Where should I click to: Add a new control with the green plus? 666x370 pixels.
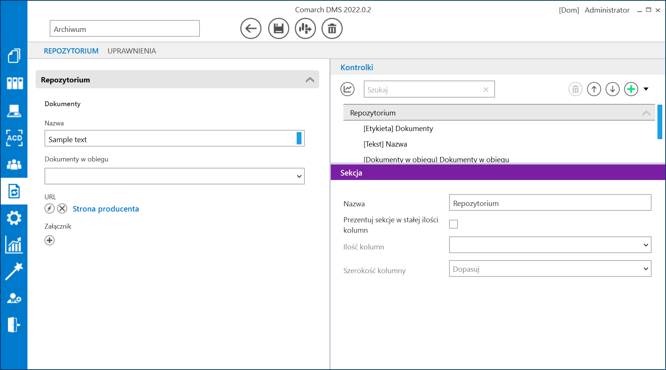631,89
